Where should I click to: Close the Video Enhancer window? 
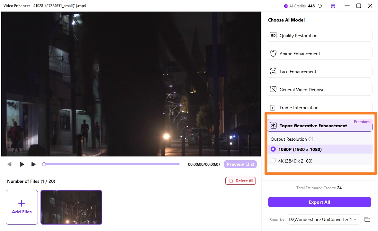370,6
